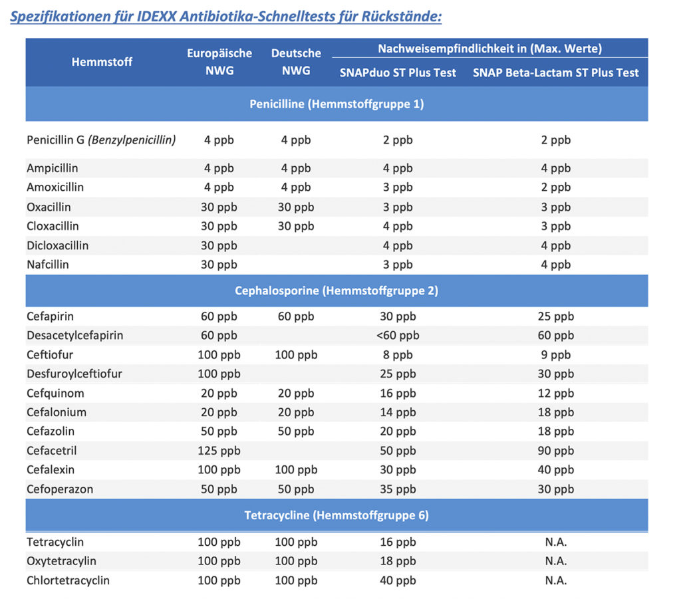Click Desfuroylceftiofur's SNAPduo value '25 ppb'
The height and width of the screenshot is (599, 681).
click(398, 374)
